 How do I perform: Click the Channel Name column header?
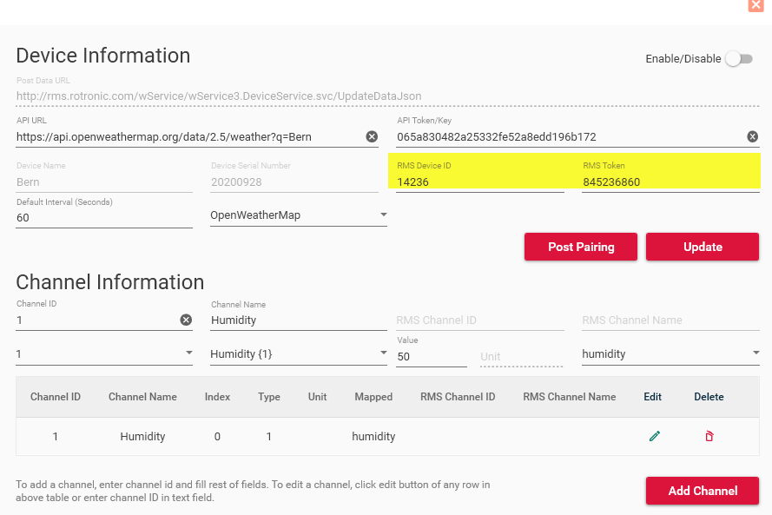[x=142, y=397]
